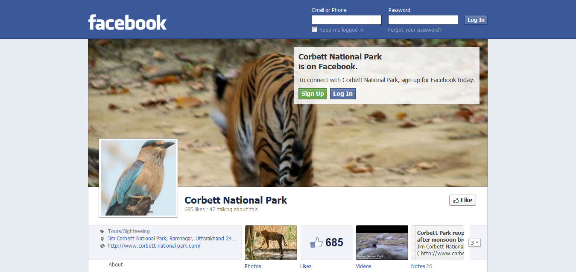
Task: Click the Forgot your password link
Action: 415,30
